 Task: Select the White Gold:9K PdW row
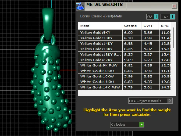(124, 65)
